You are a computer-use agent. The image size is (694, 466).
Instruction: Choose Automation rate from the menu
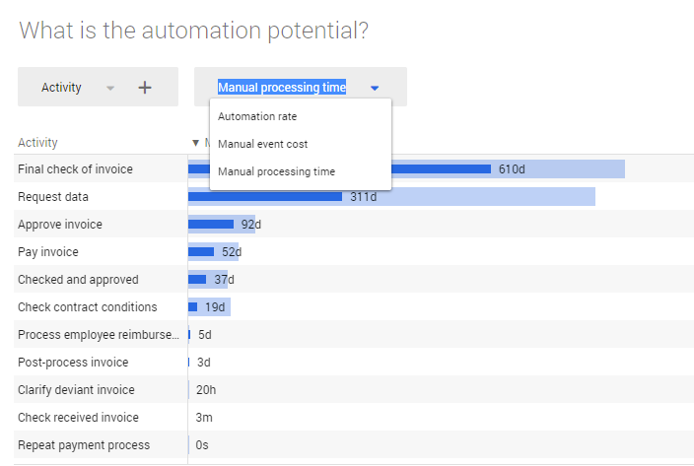(x=257, y=116)
